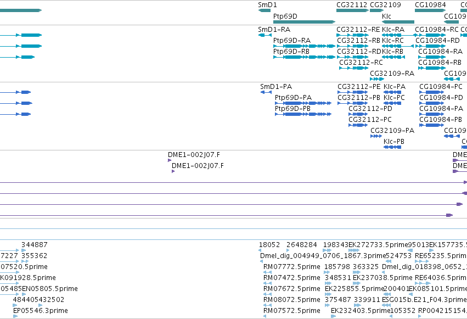Open Dmel_dig_004949_0706_1867.3prime label
The image size is (467, 319).
pos(323,255)
